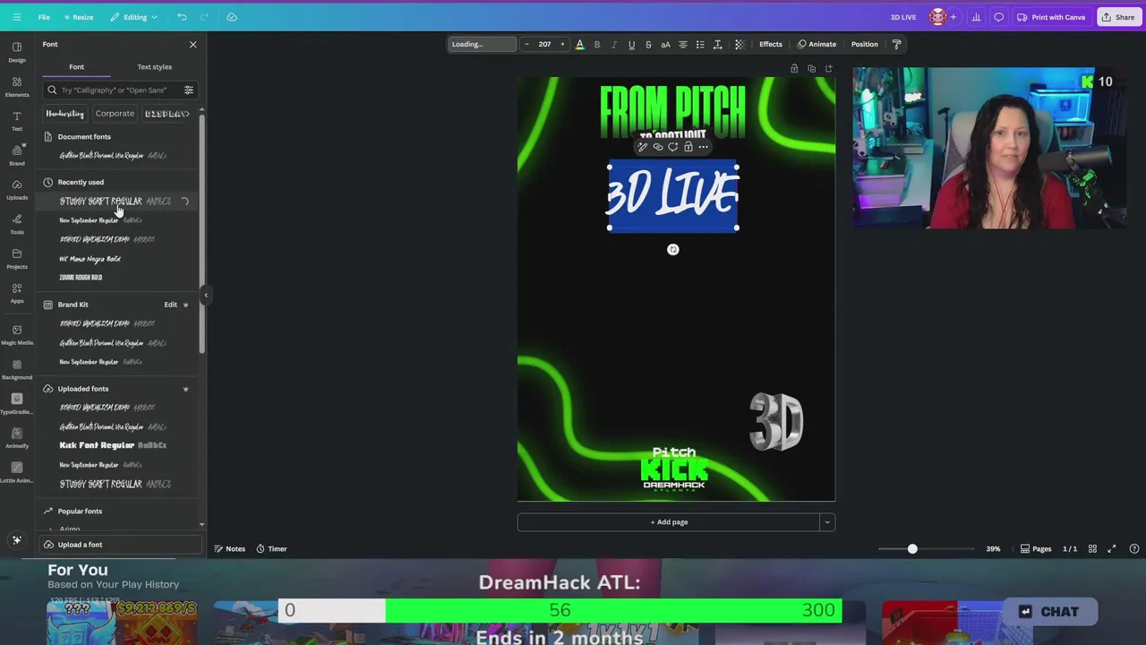Open the Brand sidebar panel
The image size is (1146, 645).
(x=17, y=155)
